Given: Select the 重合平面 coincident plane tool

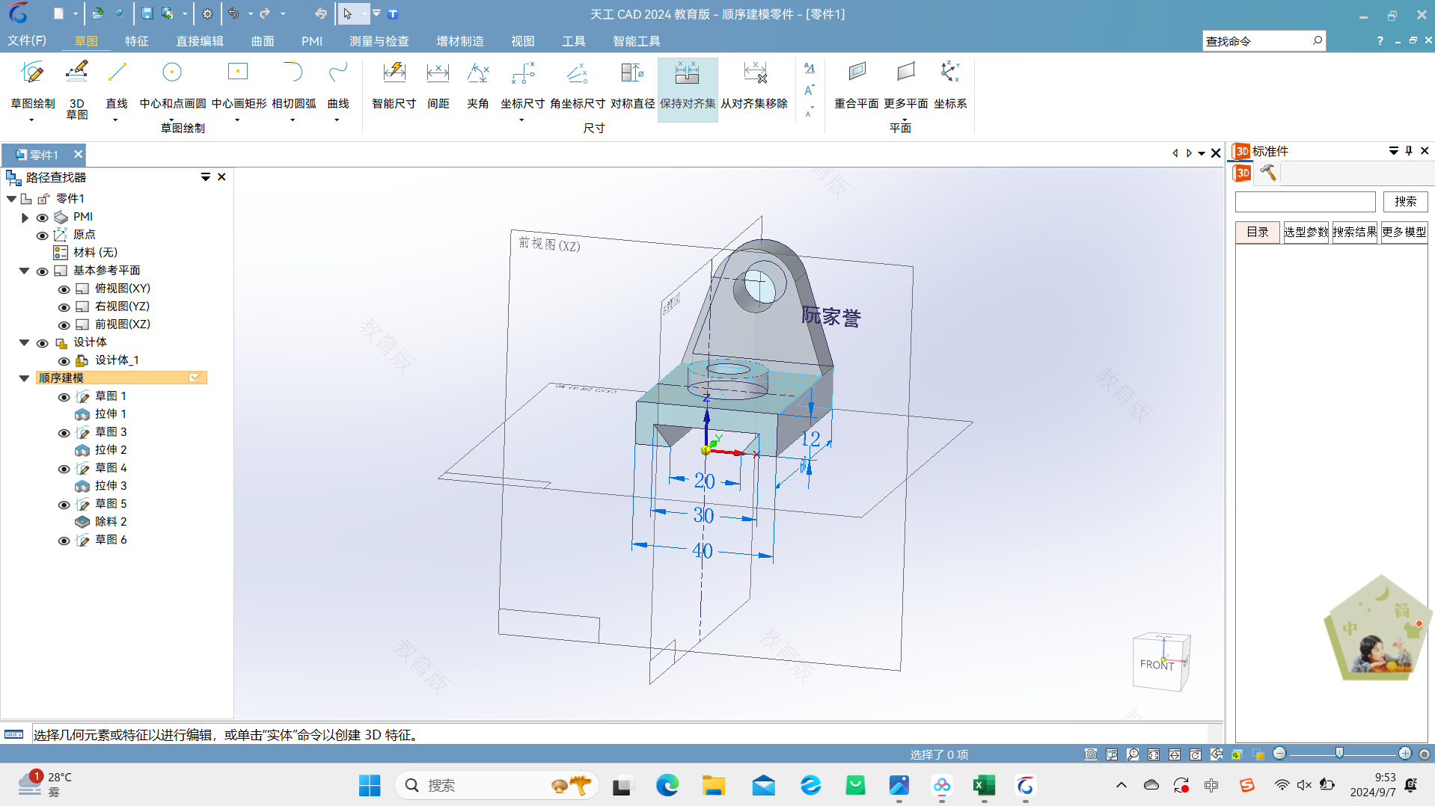Looking at the screenshot, I should pyautogui.click(x=857, y=84).
